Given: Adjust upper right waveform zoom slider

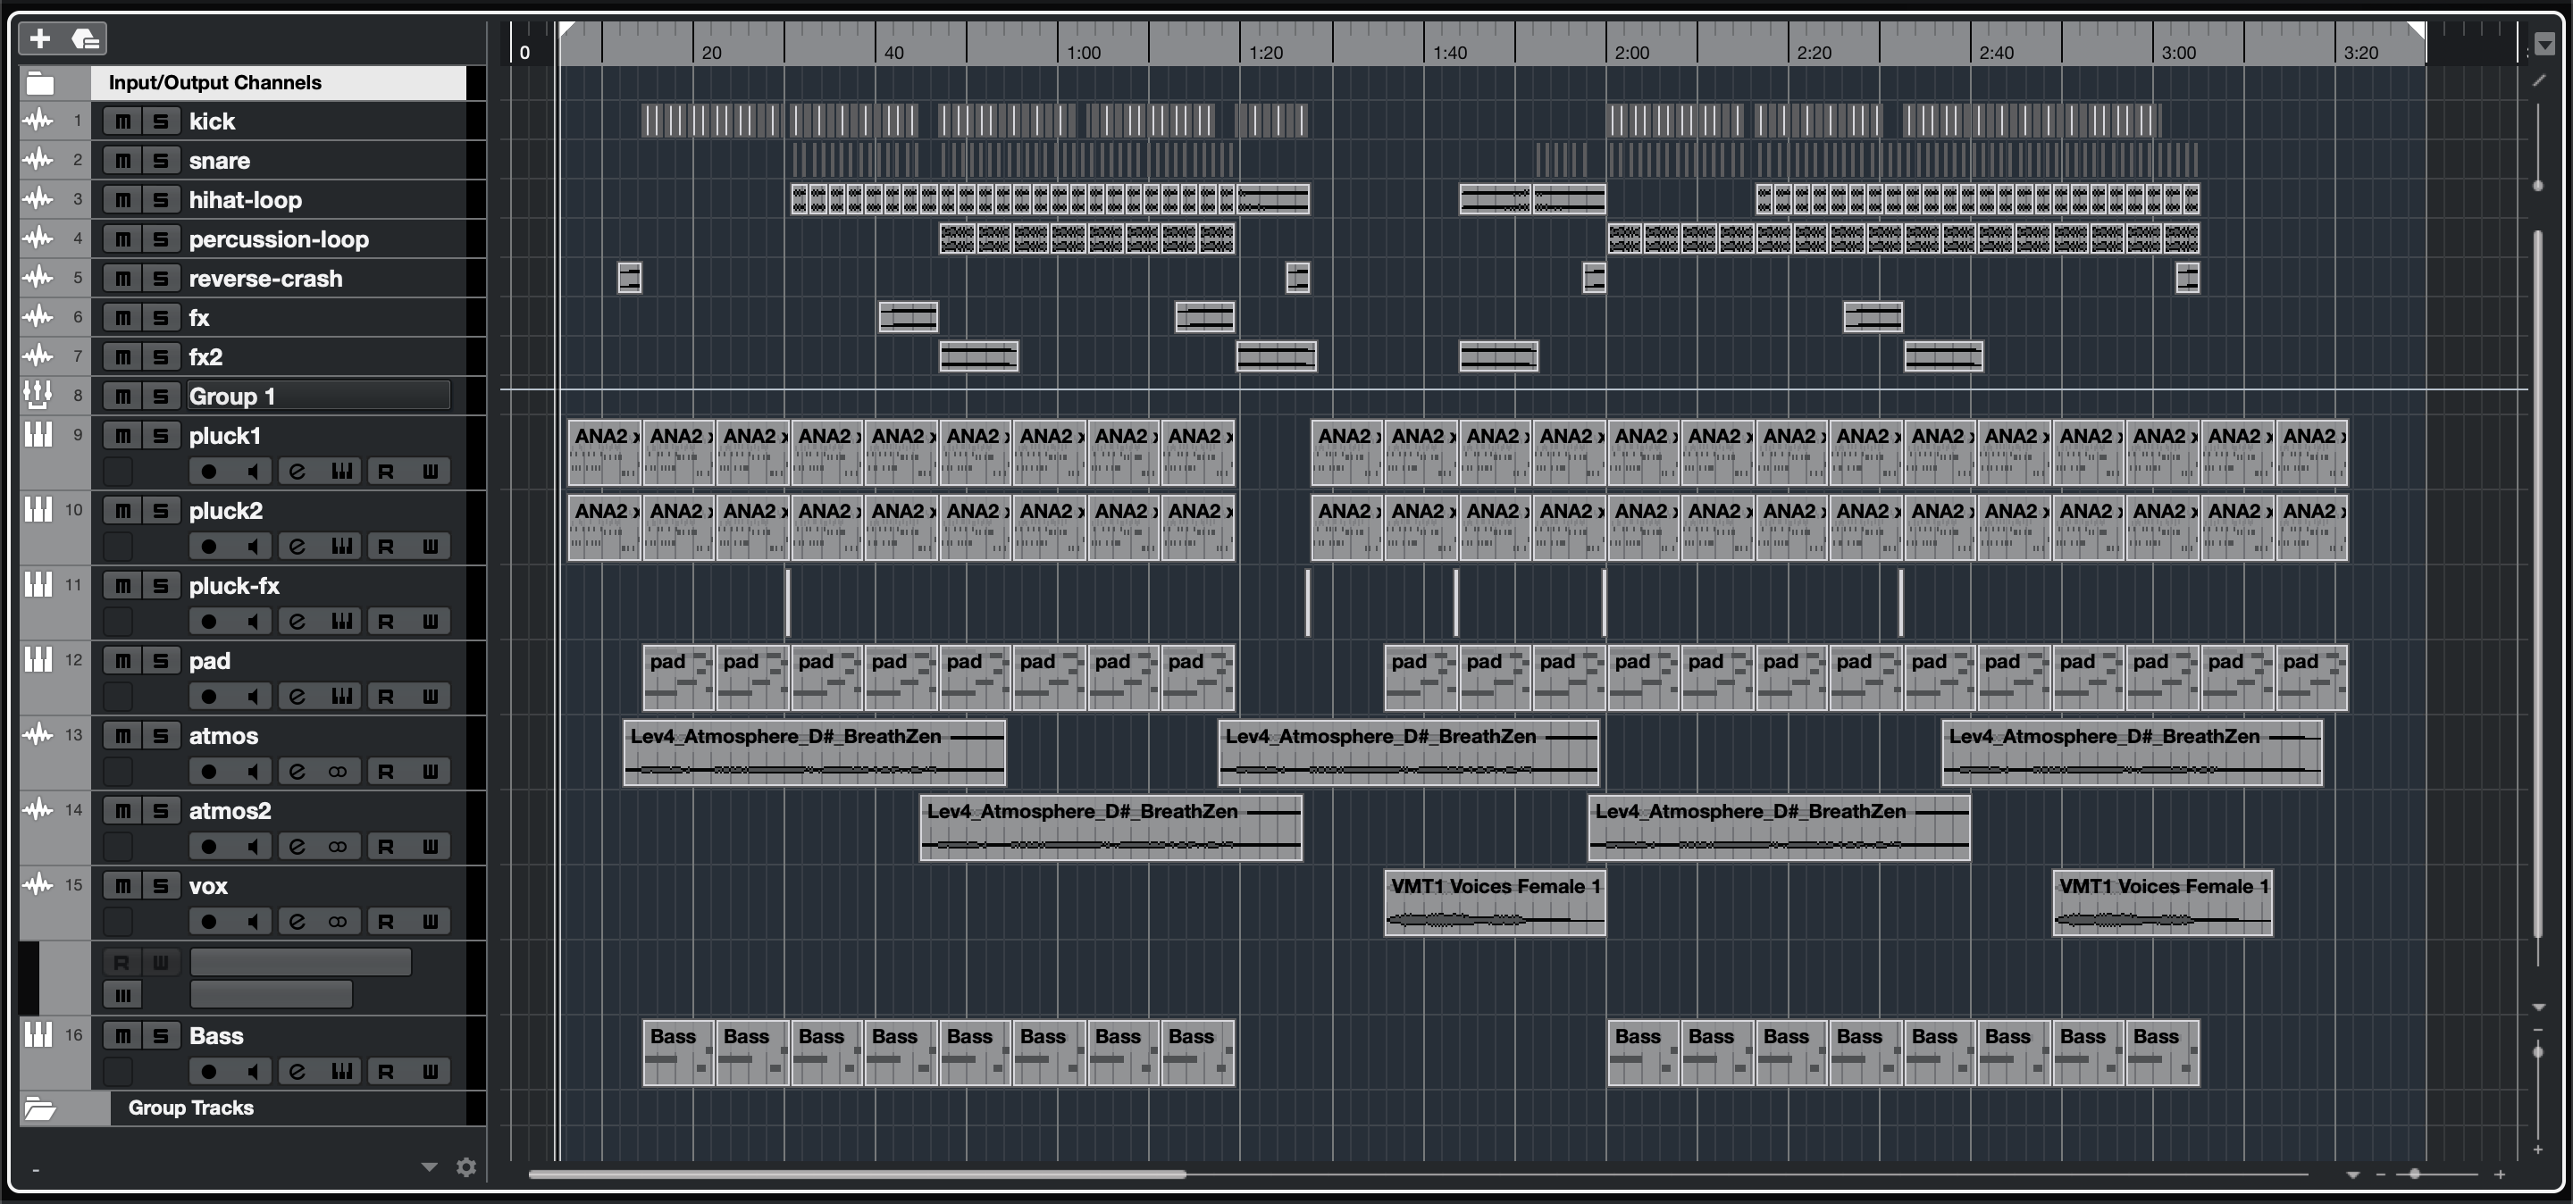Looking at the screenshot, I should click(2538, 186).
